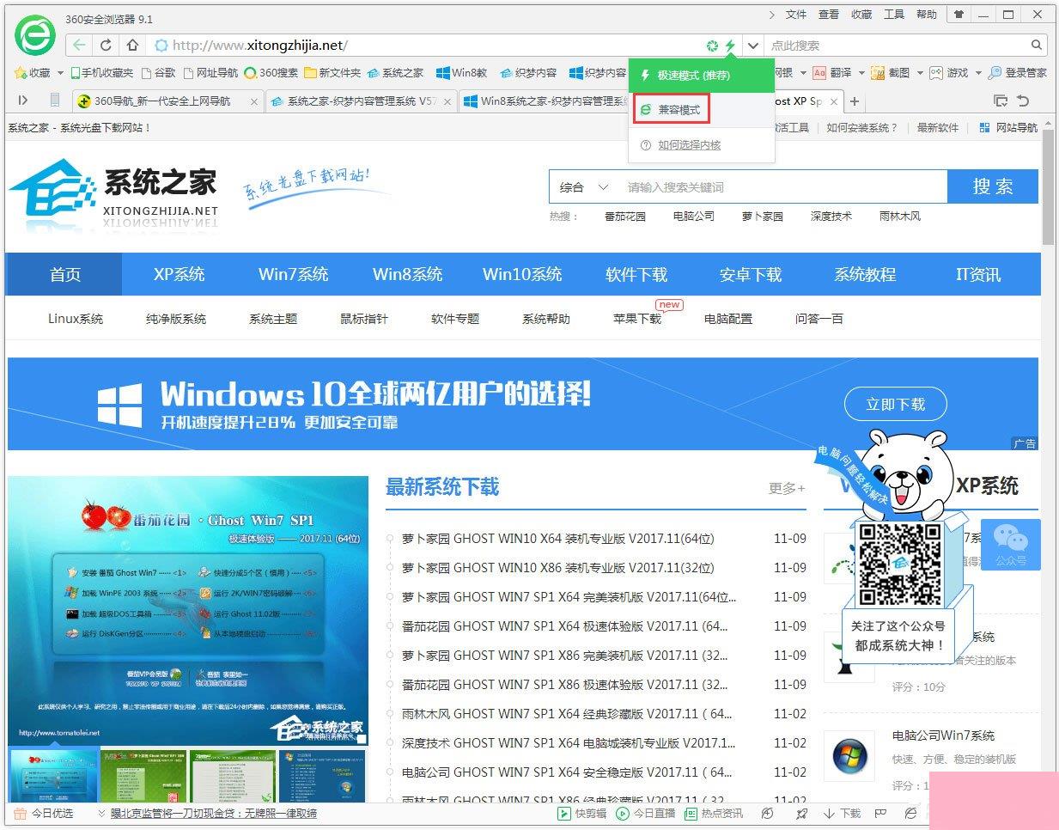Expand the news ticker arrow in status bar
1059x830 pixels.
(x=101, y=813)
